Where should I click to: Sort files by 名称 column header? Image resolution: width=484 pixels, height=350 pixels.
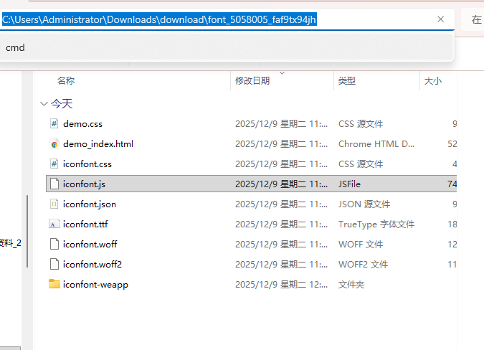66,81
